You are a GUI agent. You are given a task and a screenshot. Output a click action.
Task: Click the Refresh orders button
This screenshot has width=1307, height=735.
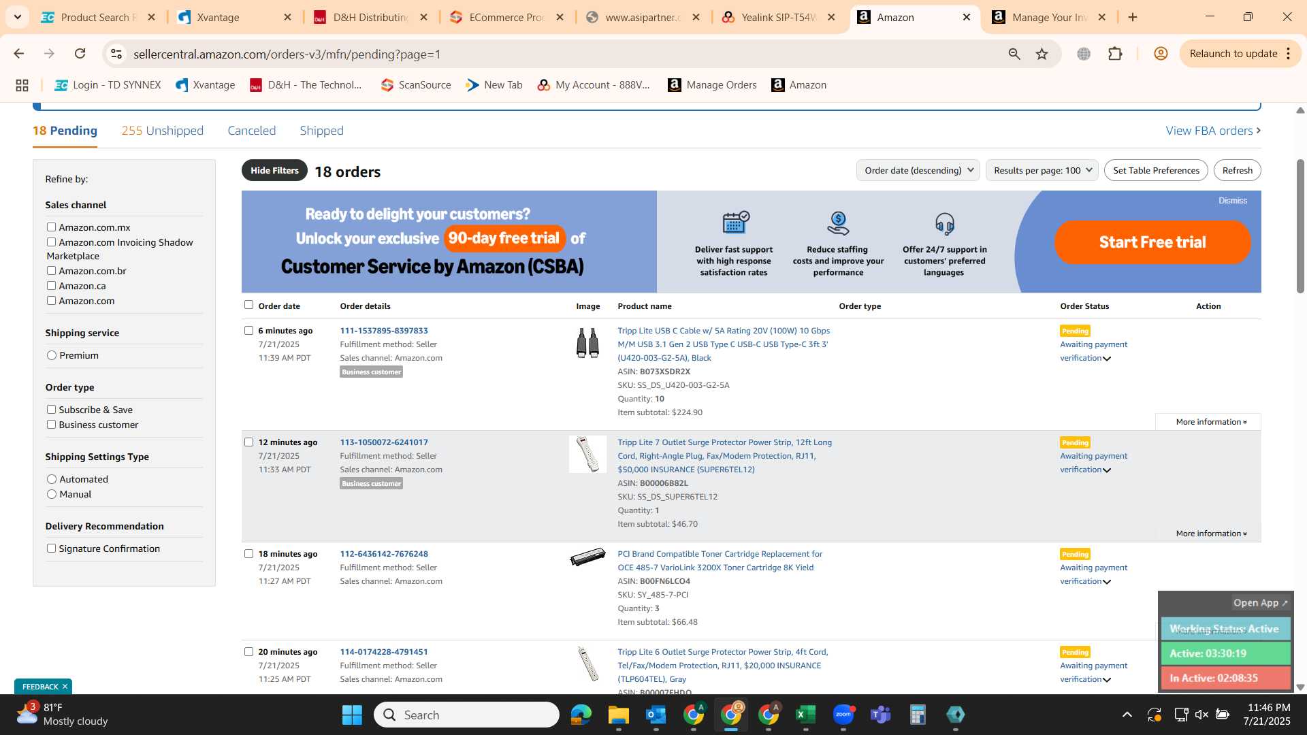point(1237,170)
